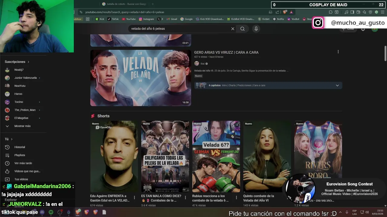Open 'Videos que me gus...' in sidebar
Screen dimensions: 387x217
coord(27,171)
